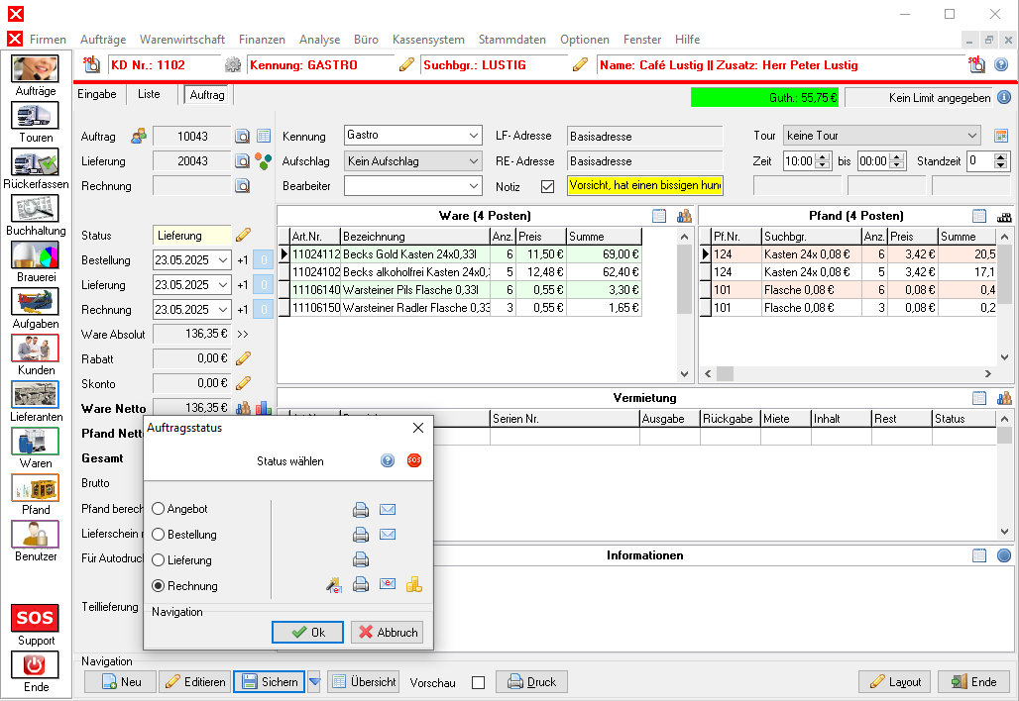This screenshot has width=1019, height=701.
Task: Switch to the Liste tab
Action: (149, 94)
